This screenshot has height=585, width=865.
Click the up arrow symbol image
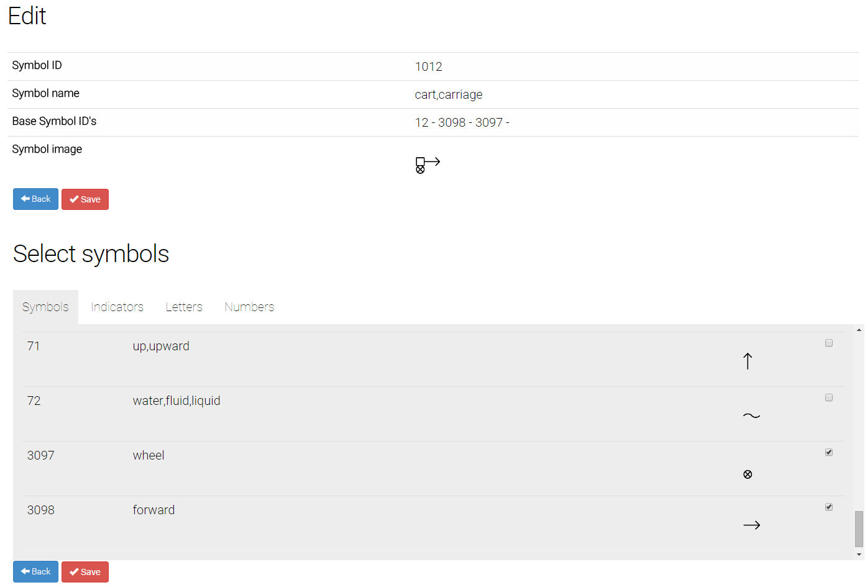[x=748, y=361]
